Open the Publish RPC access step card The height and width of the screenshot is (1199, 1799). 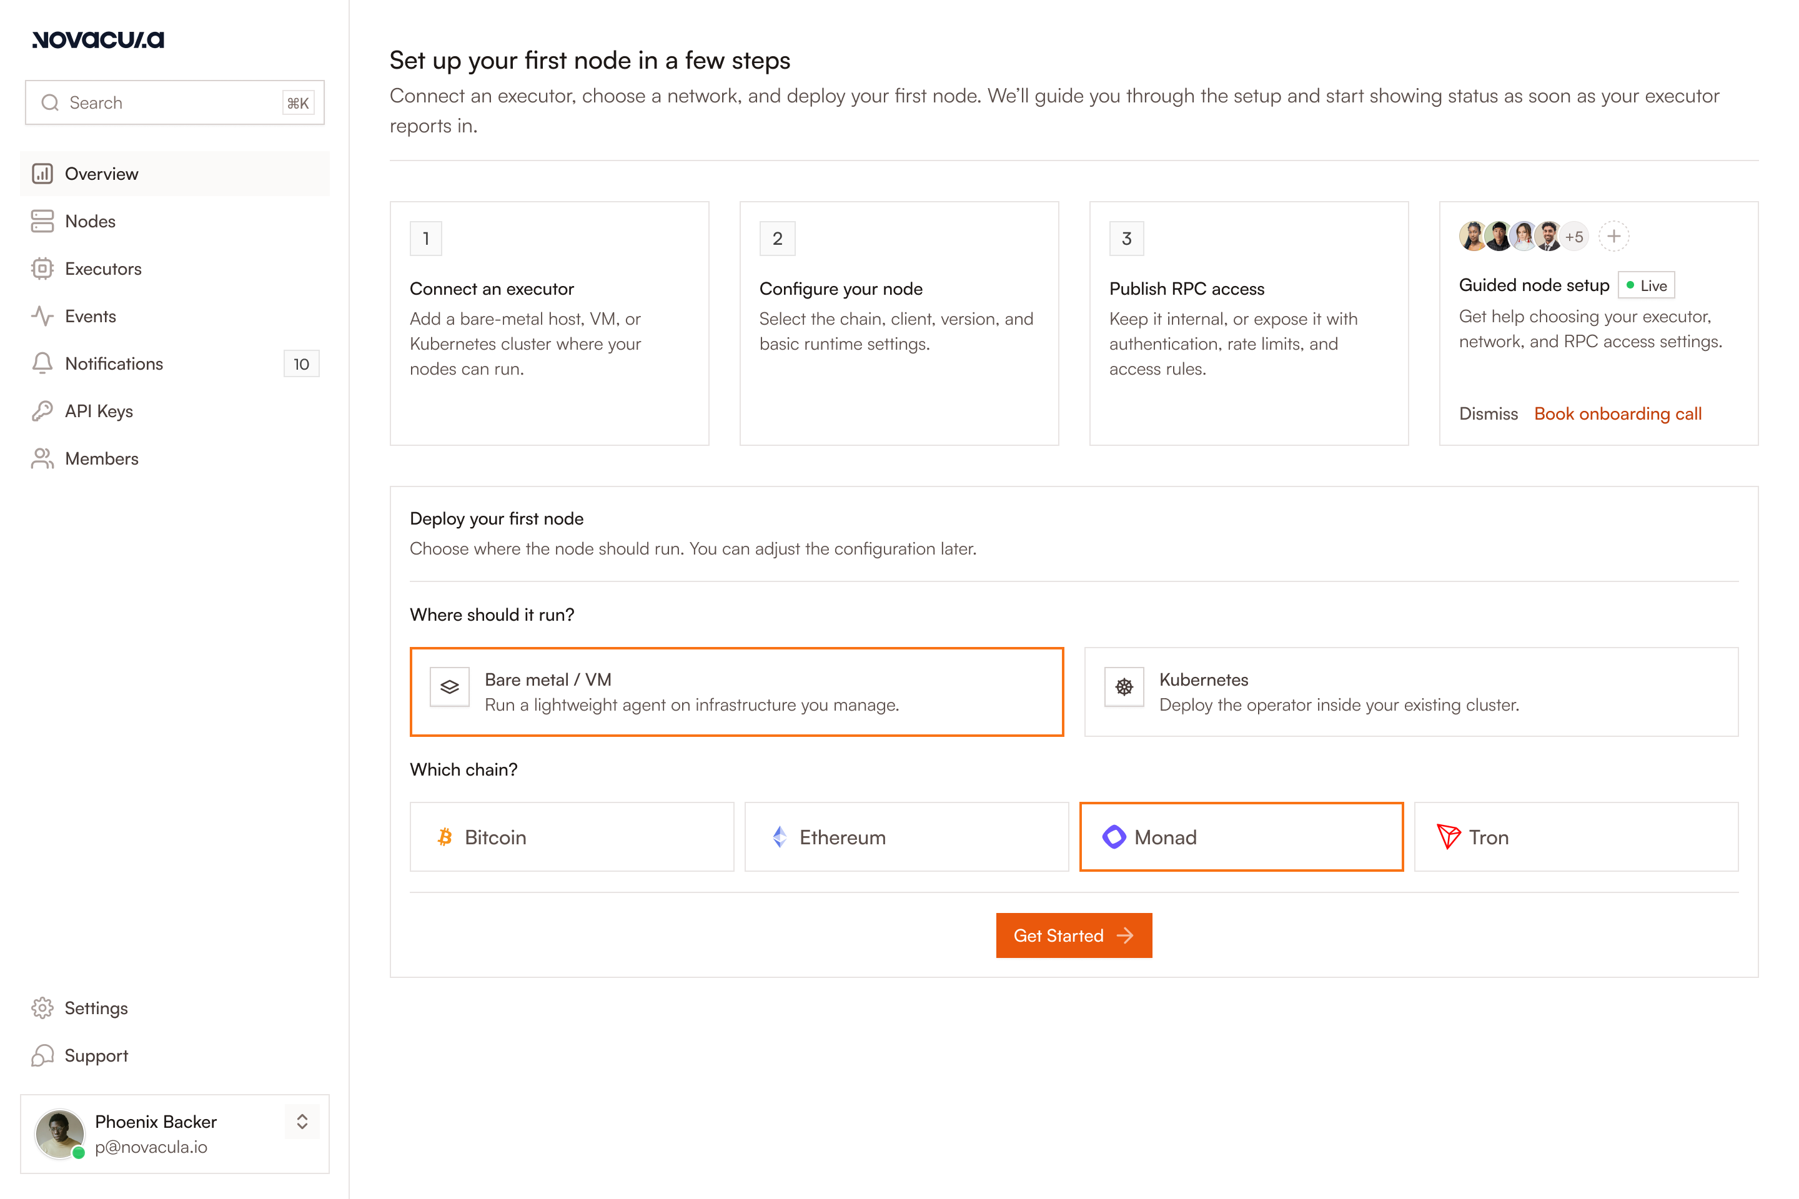click(x=1249, y=323)
